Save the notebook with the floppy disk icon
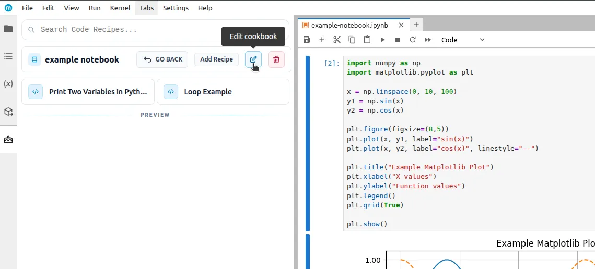This screenshot has width=595, height=269. pos(307,40)
